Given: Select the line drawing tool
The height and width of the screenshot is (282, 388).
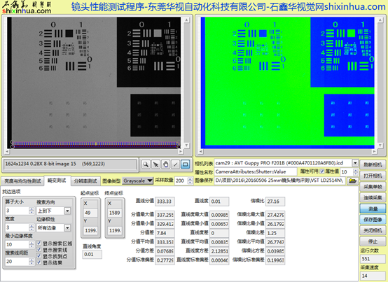Looking at the screenshot, I should (176, 164).
